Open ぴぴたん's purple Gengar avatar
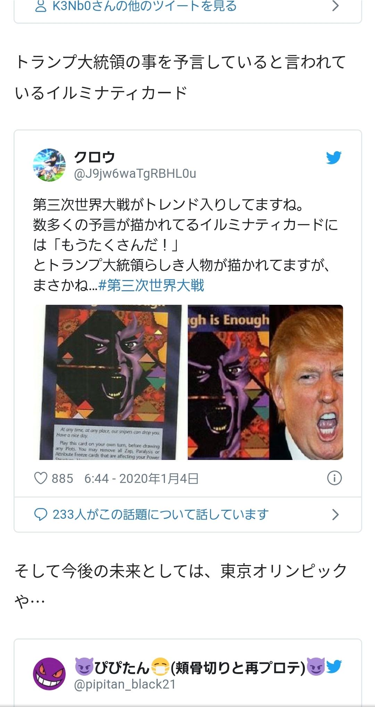Viewport: 375px width, 707px height. tap(49, 674)
